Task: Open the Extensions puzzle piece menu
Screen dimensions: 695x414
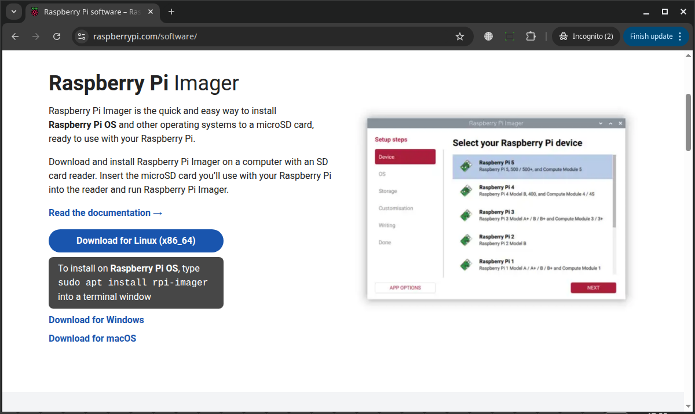Action: [x=531, y=36]
